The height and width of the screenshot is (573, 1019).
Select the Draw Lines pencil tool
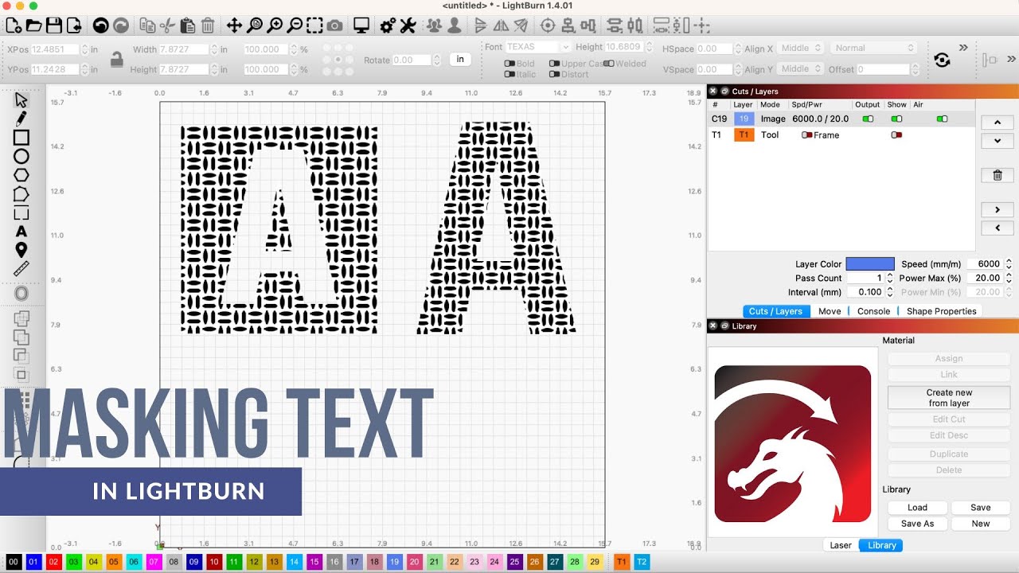(x=21, y=119)
